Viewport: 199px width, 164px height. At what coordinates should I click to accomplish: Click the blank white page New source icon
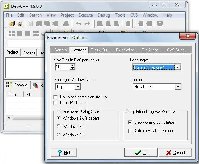pyautogui.click(x=31, y=24)
